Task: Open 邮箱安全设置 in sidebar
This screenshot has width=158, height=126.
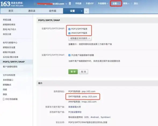Action: pos(9,47)
